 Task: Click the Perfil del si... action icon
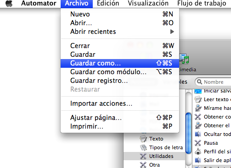[x=198, y=152]
